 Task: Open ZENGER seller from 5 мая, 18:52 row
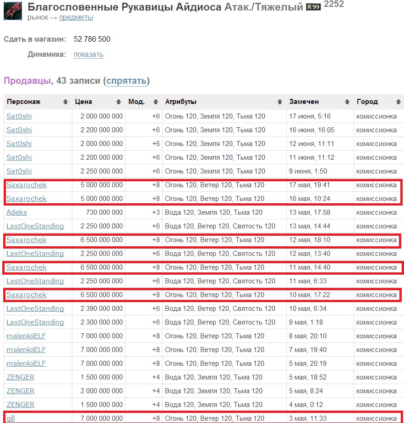[21, 377]
